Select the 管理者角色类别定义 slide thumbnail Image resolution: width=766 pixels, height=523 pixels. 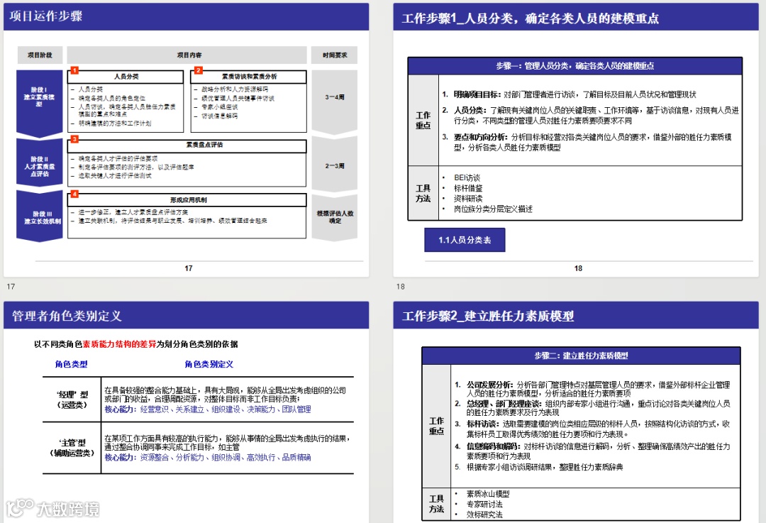[186, 412]
